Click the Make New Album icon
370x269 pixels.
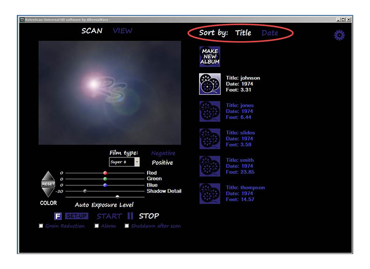(210, 57)
